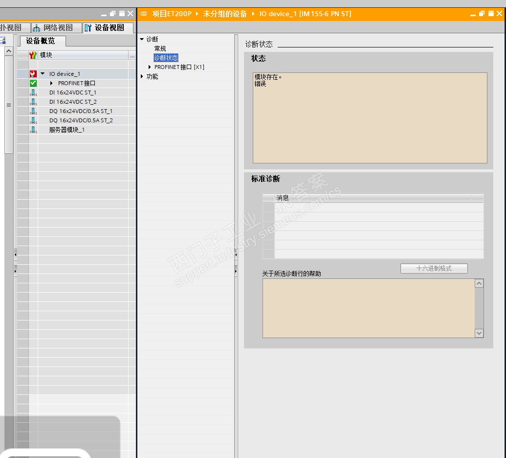Select the DQ 16x24VDC/0.5A ST_1 module row
The height and width of the screenshot is (458, 506).
(x=76, y=112)
